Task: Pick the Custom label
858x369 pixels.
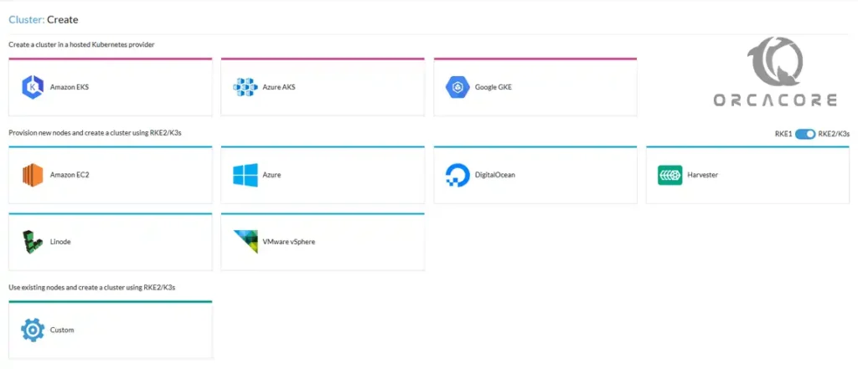Action: click(62, 331)
